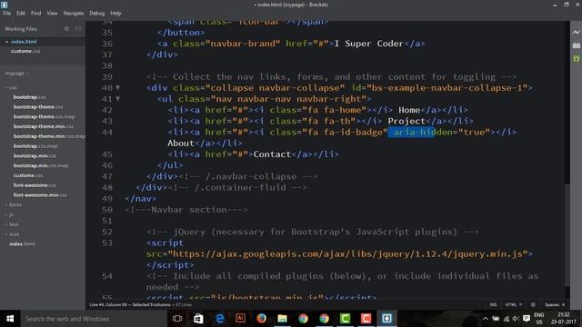Split the editor view icon
The height and width of the screenshot is (327, 582).
78,28
